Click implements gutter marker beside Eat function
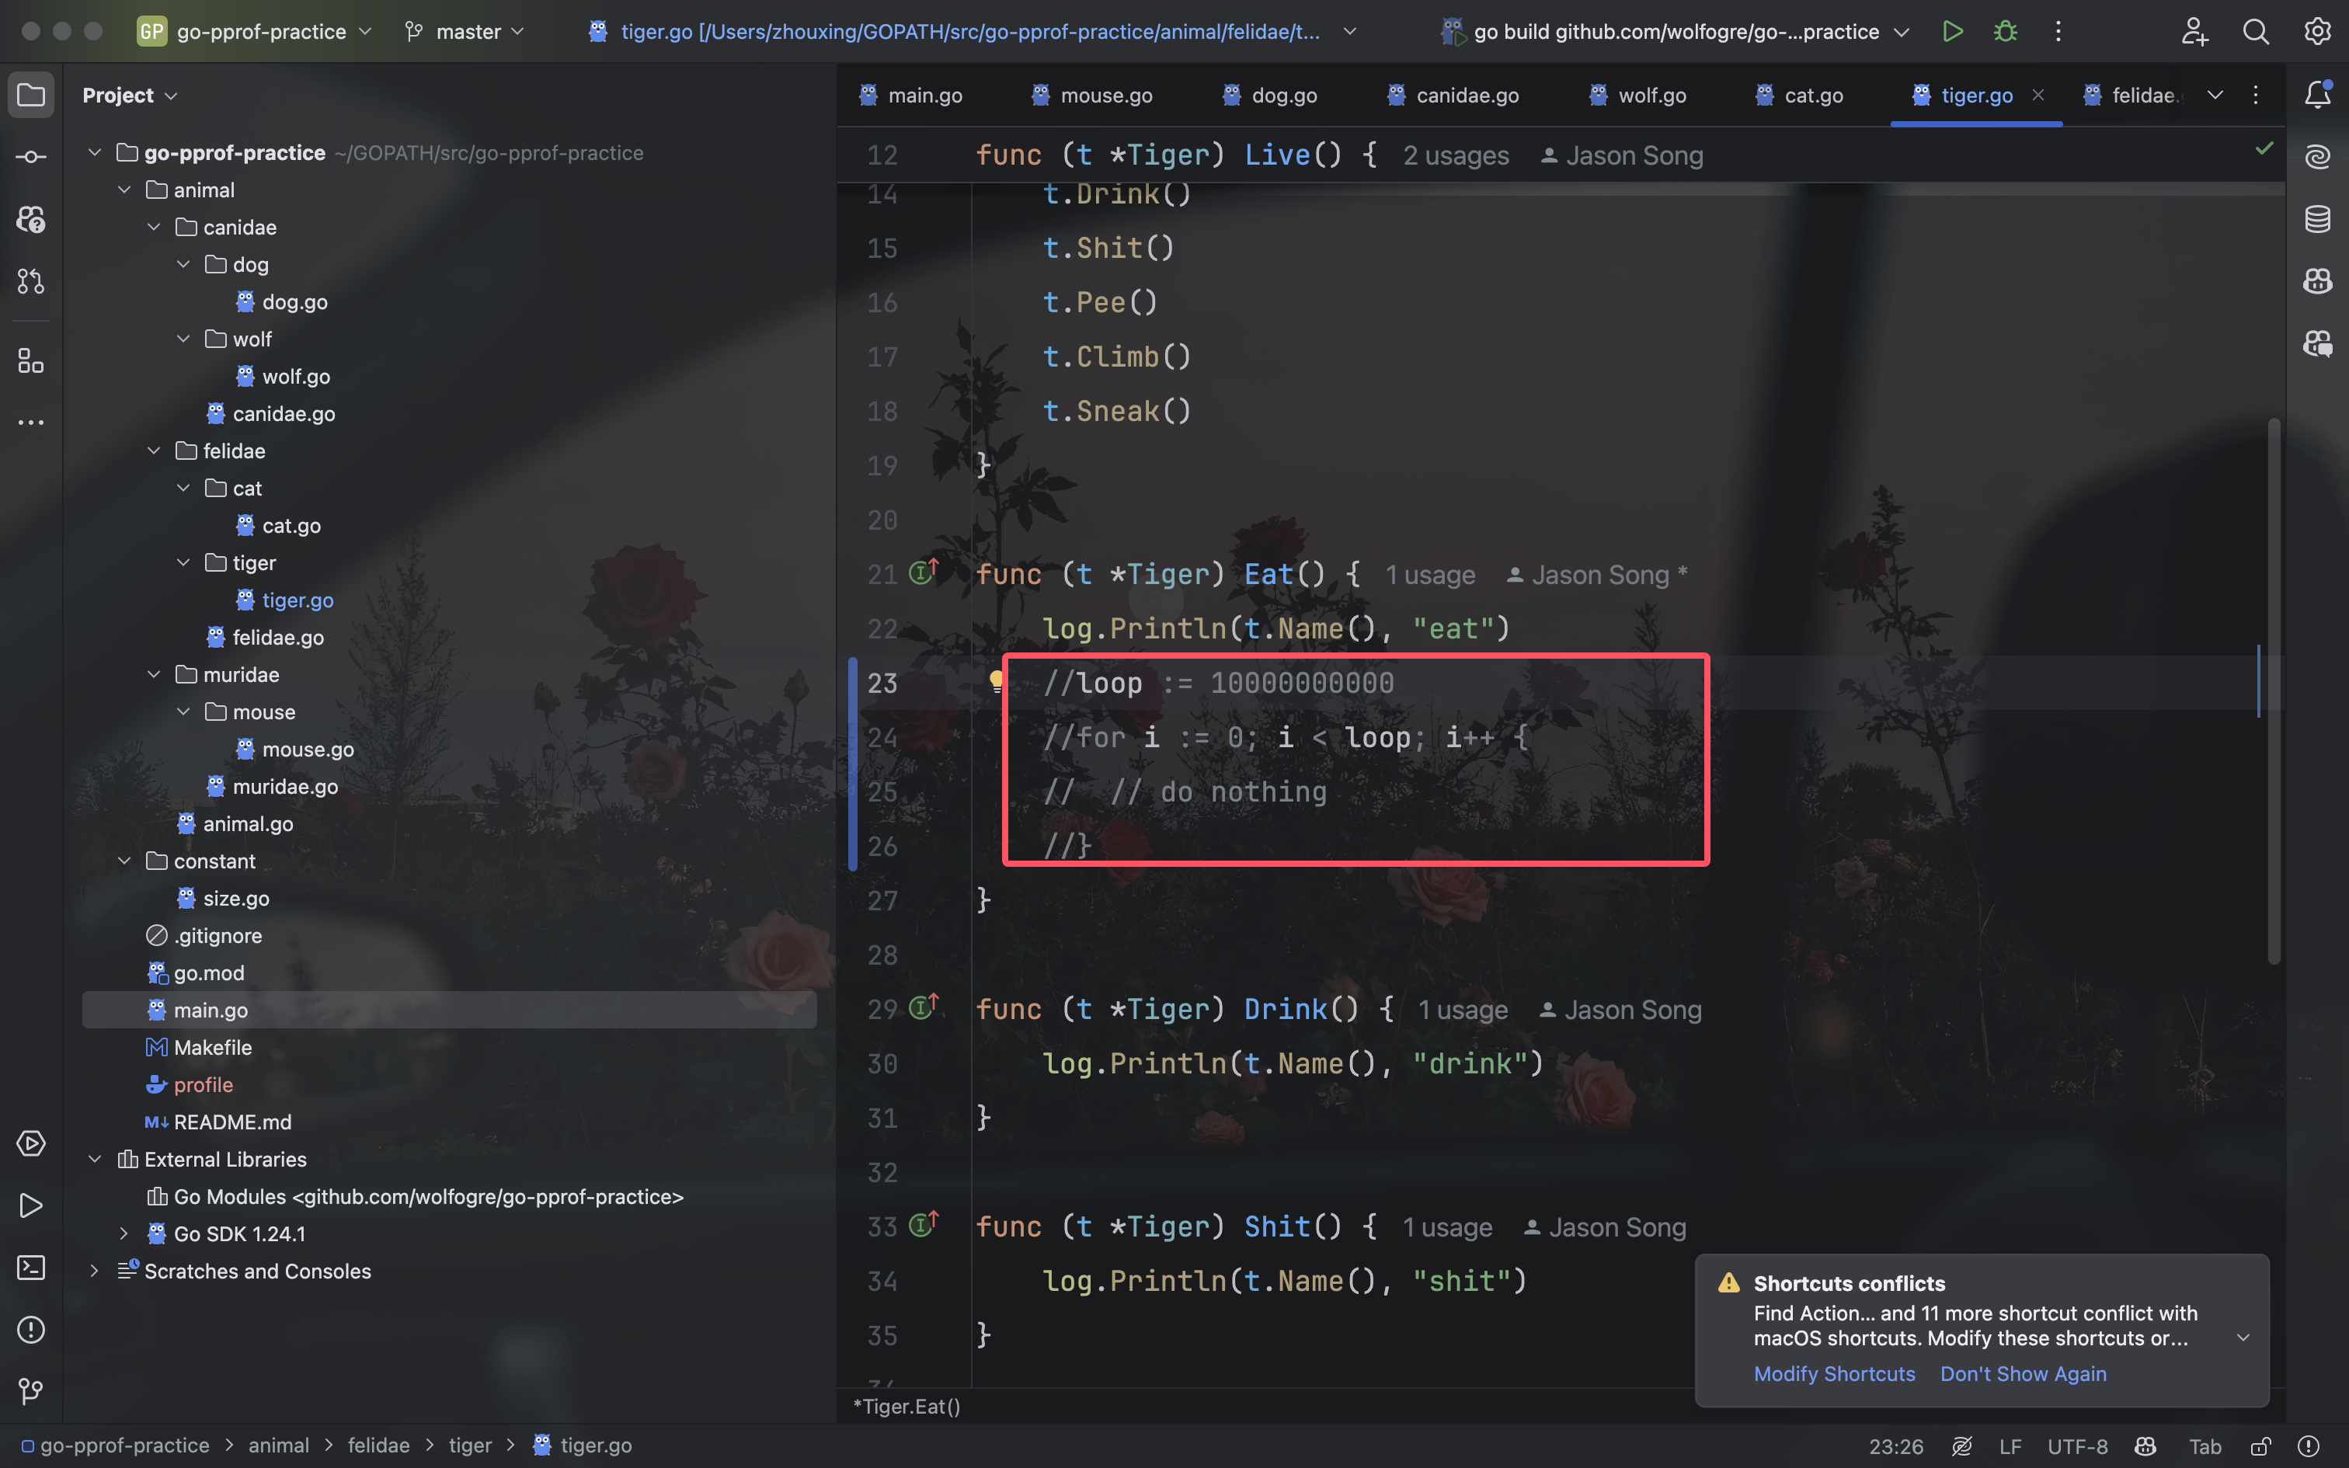The width and height of the screenshot is (2349, 1468). pyautogui.click(x=923, y=572)
